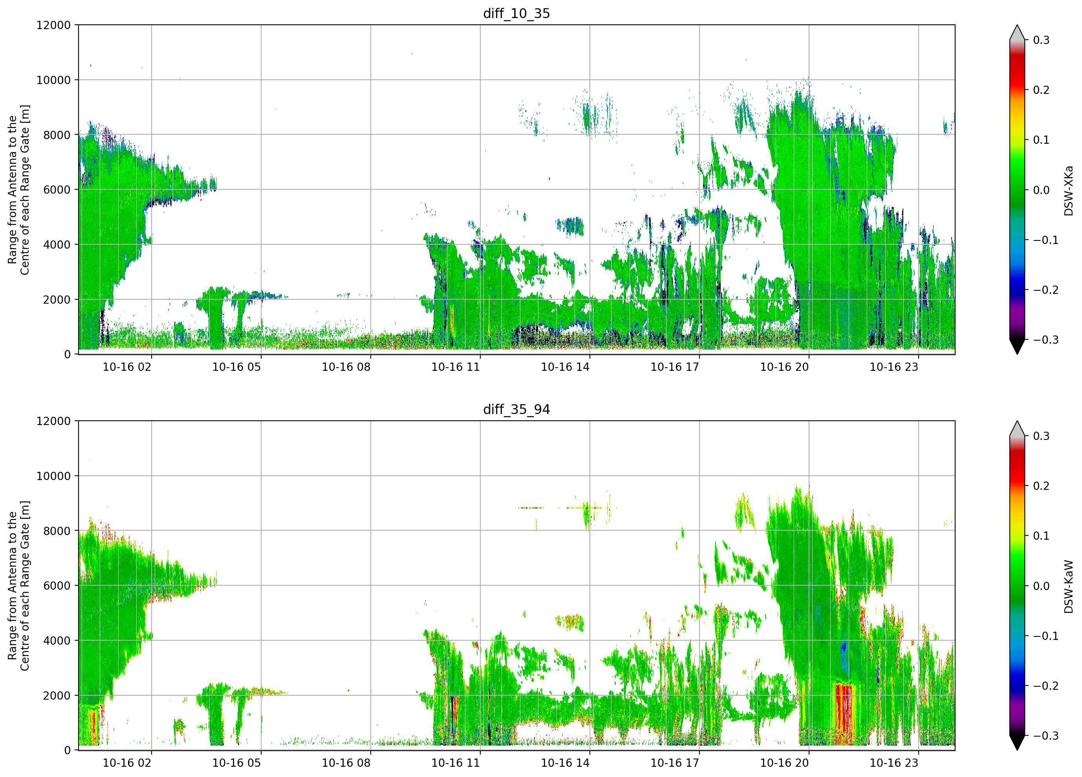Image resolution: width=1082 pixels, height=777 pixels.
Task: Click the 6000 y-tick on the diff_10_35 plot
Action: pyautogui.click(x=57, y=190)
